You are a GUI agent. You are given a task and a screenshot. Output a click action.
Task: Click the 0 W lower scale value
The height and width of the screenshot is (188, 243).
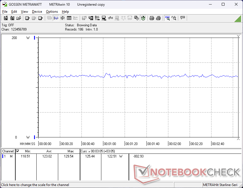pyautogui.click(x=16, y=137)
